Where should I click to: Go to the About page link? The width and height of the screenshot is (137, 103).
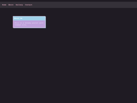(x=11, y=5)
